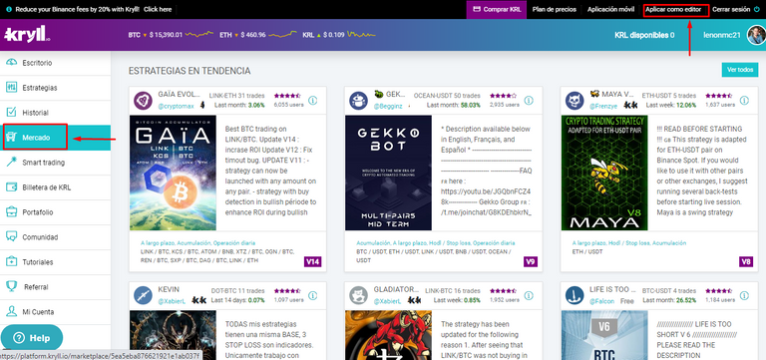766x360 pixels.
Task: Open the Gekko Bot strategy thumbnail
Action: [x=388, y=173]
